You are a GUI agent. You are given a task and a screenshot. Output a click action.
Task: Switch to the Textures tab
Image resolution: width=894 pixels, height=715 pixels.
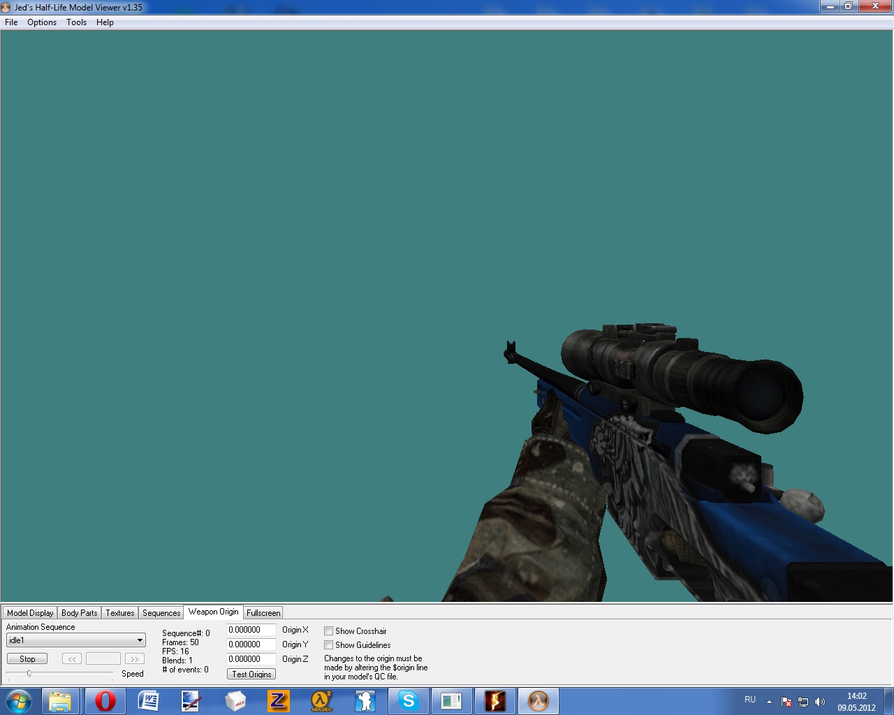point(120,613)
